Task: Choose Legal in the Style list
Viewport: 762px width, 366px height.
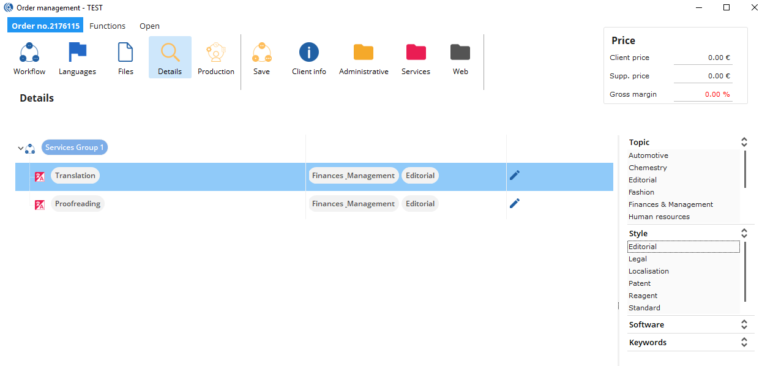Action: point(638,259)
